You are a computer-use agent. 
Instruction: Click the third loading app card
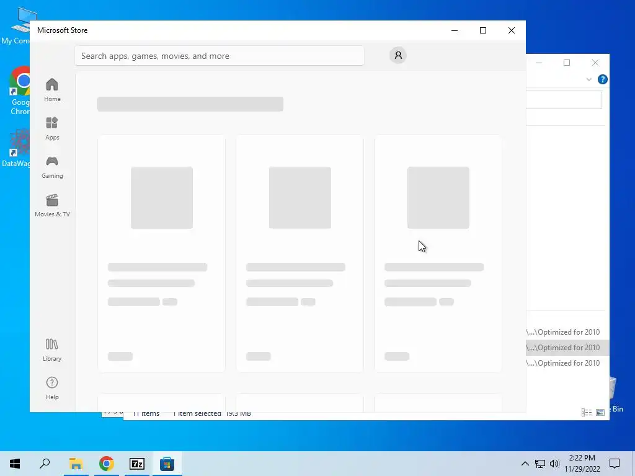coord(438,253)
